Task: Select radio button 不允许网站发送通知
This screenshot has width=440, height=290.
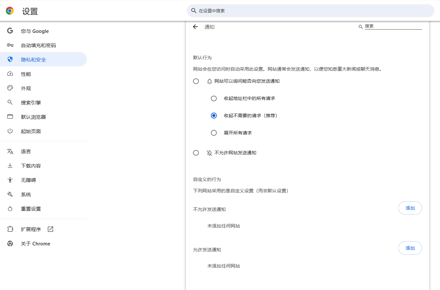Action: tap(196, 153)
